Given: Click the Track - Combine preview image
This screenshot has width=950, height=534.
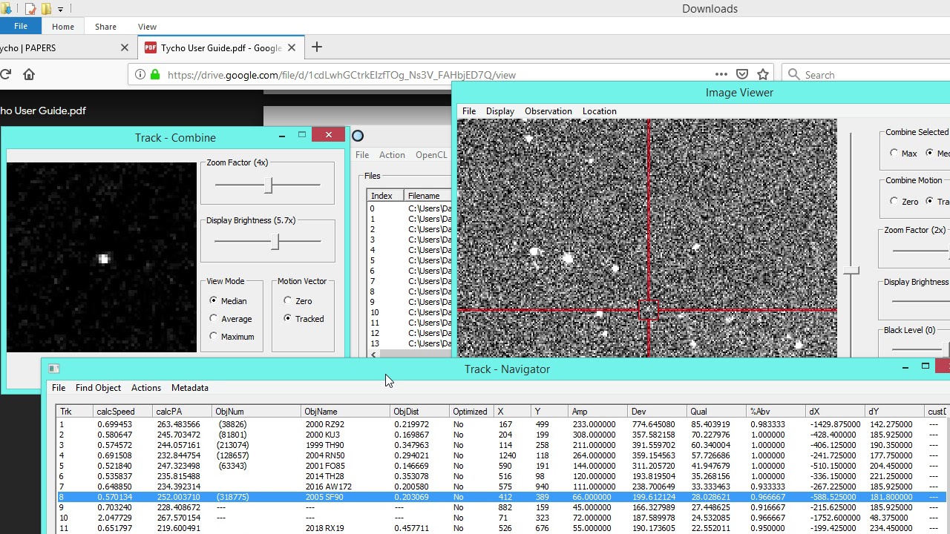Looking at the screenshot, I should (102, 257).
